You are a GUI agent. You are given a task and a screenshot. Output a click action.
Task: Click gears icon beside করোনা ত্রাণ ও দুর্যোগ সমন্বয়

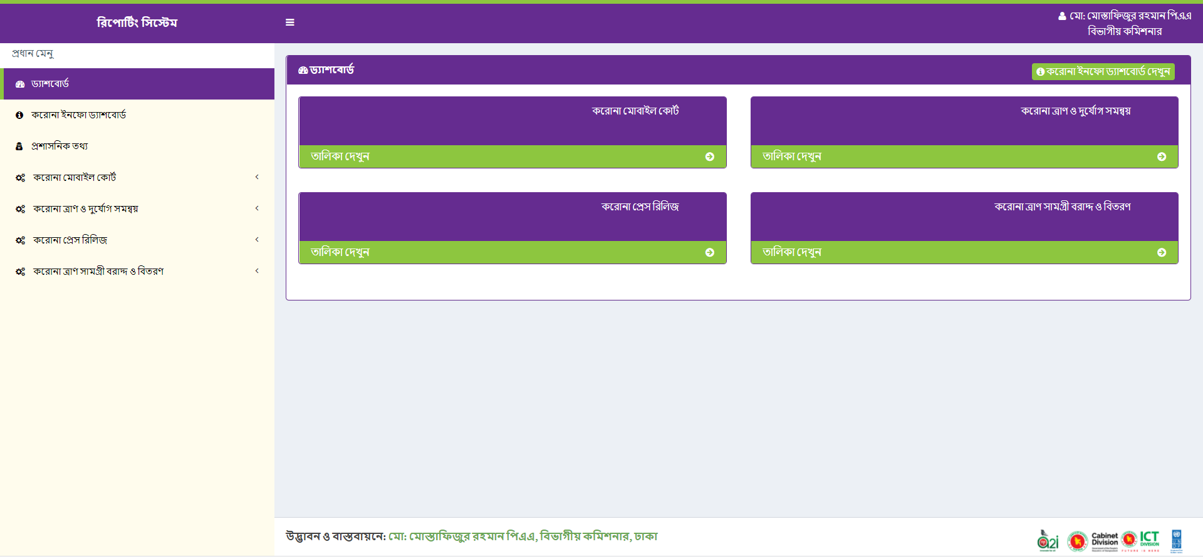point(20,209)
